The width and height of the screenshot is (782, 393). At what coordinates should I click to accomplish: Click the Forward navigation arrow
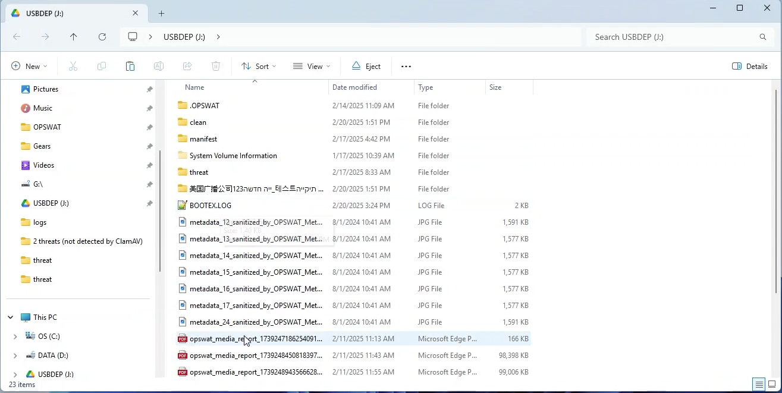(45, 37)
